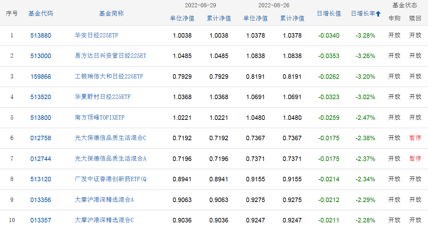Click the 基金简称 column header

[111, 13]
